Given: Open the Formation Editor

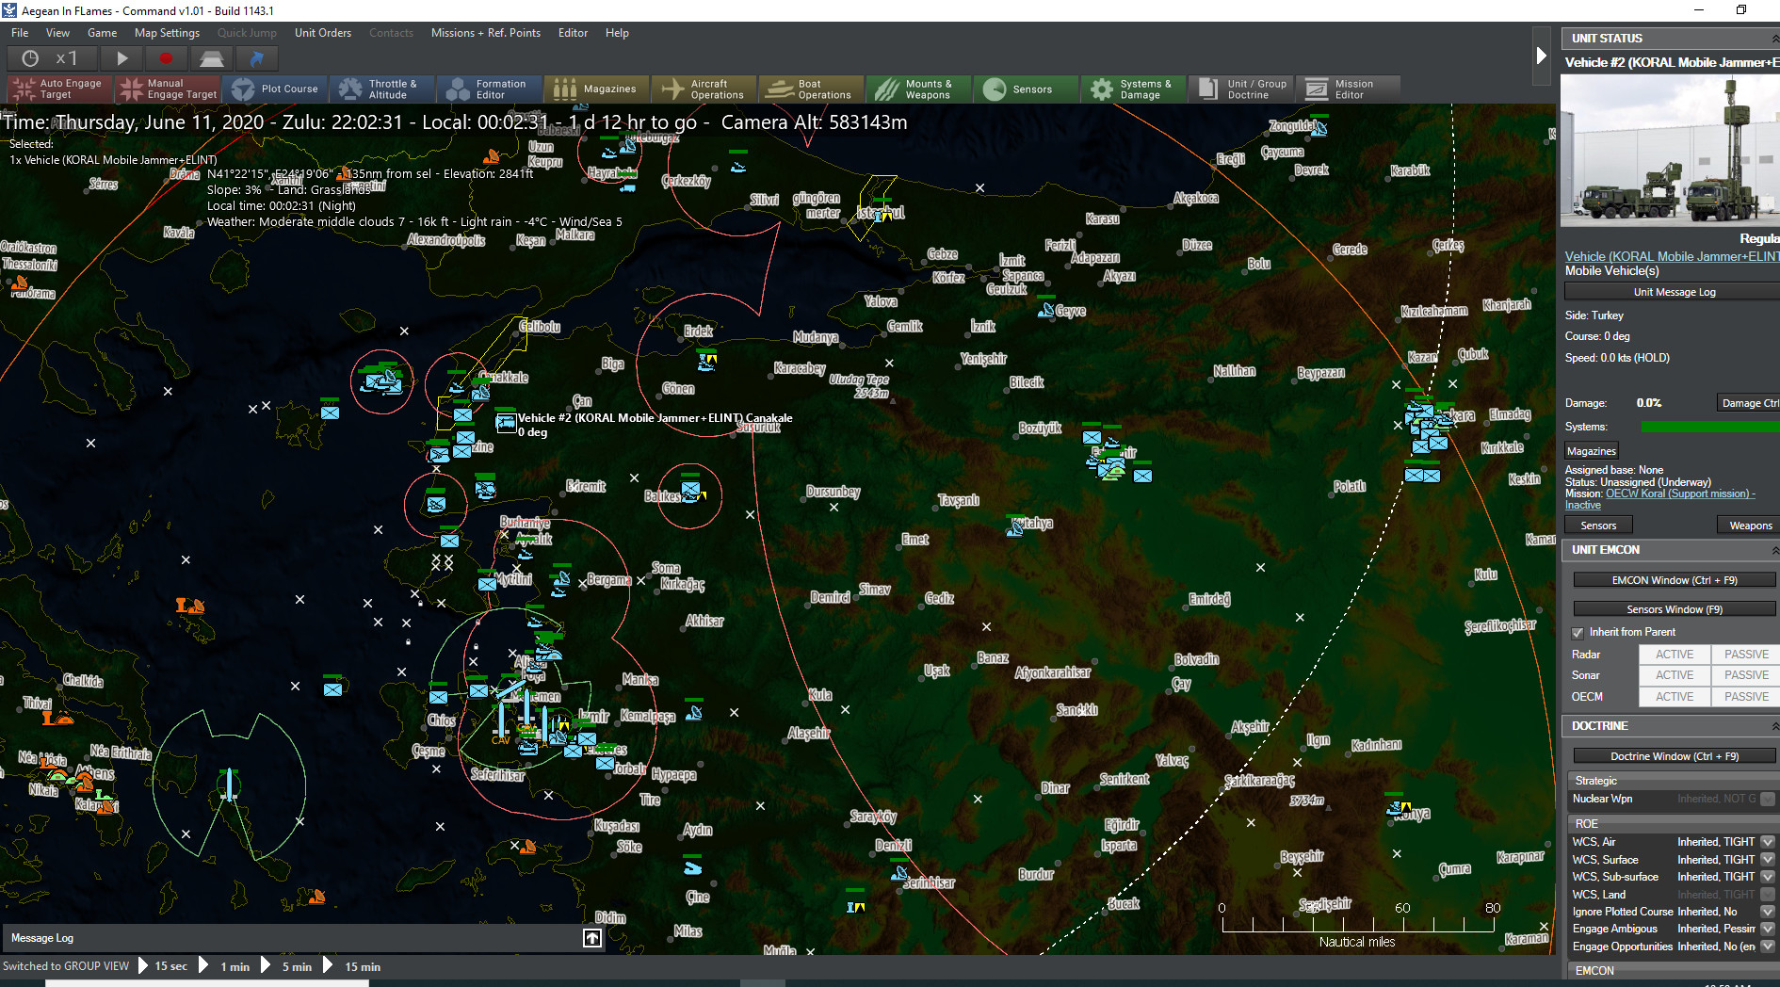Looking at the screenshot, I should 489,89.
